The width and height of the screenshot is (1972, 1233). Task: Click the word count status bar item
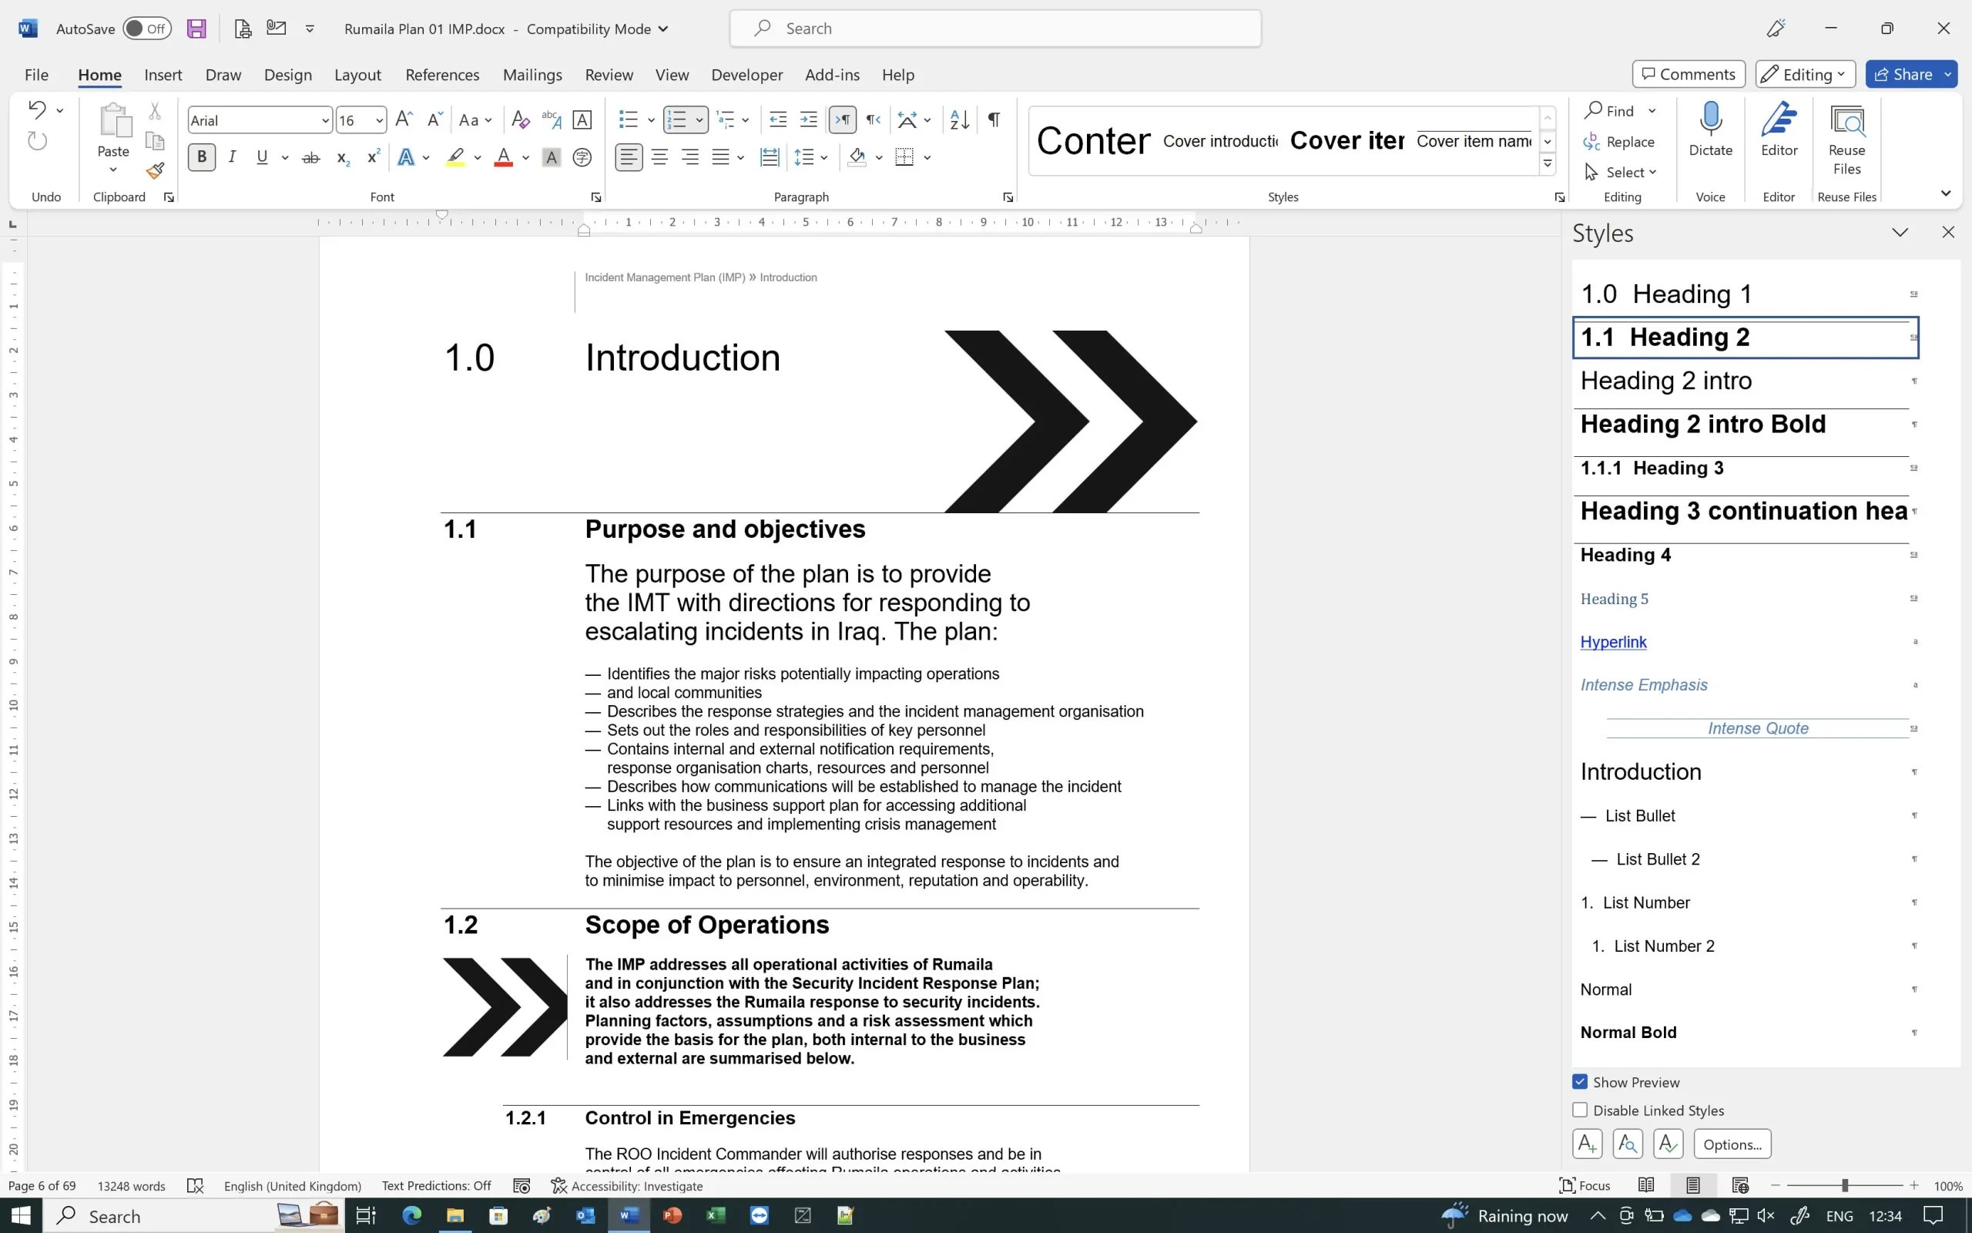[131, 1184]
